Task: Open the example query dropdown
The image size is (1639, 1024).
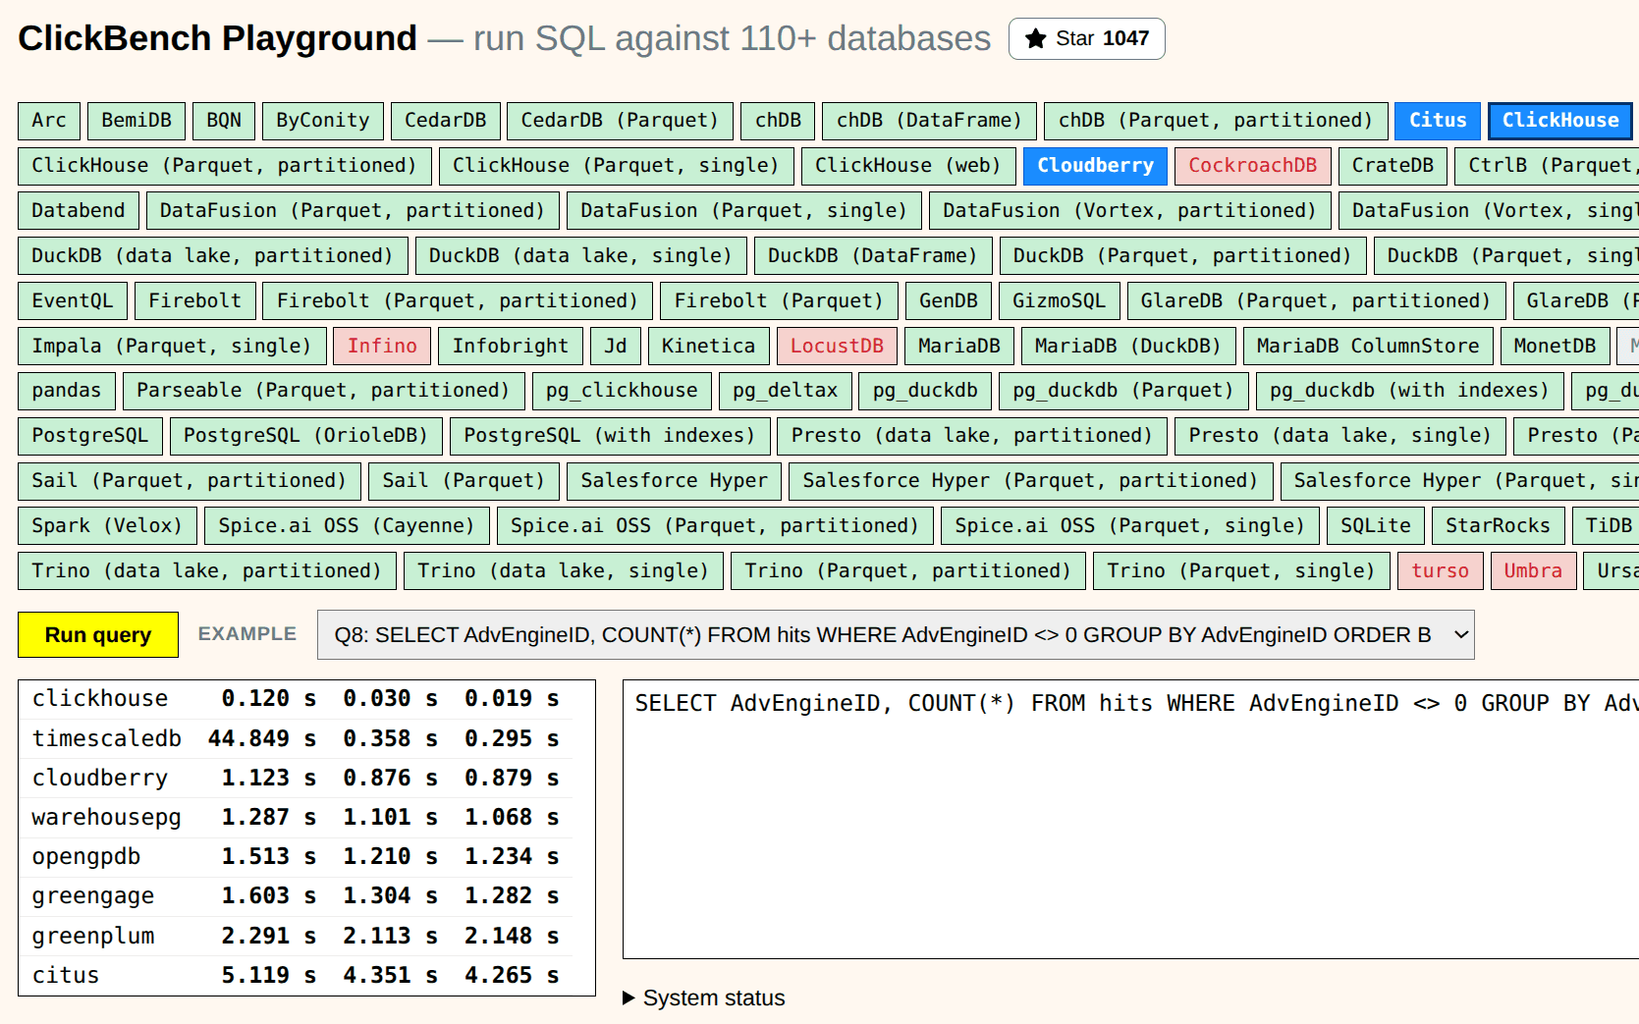Action: point(896,634)
